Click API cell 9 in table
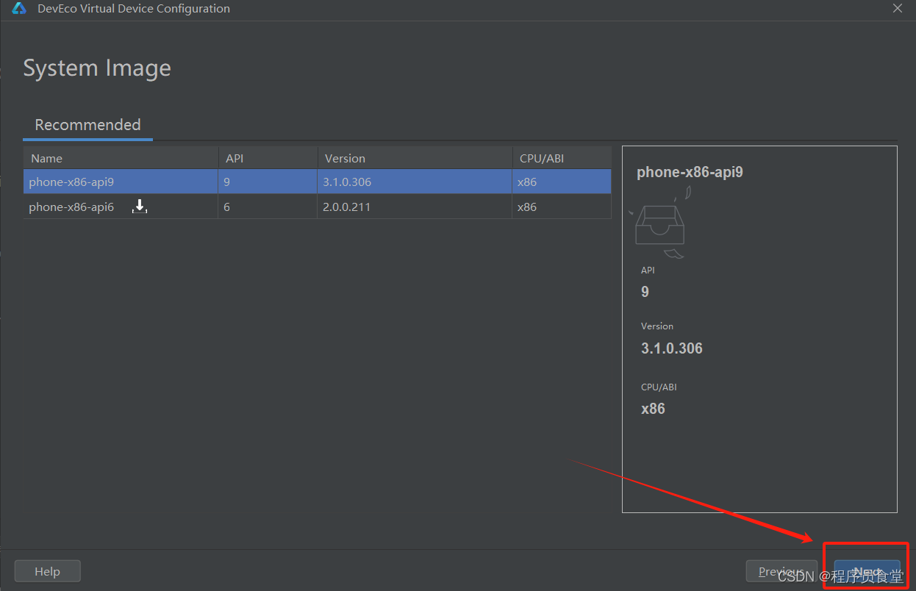Image resolution: width=916 pixels, height=591 pixels. (x=268, y=182)
